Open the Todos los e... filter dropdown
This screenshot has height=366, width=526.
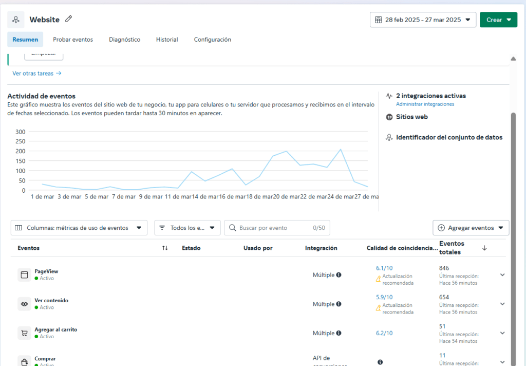(187, 228)
